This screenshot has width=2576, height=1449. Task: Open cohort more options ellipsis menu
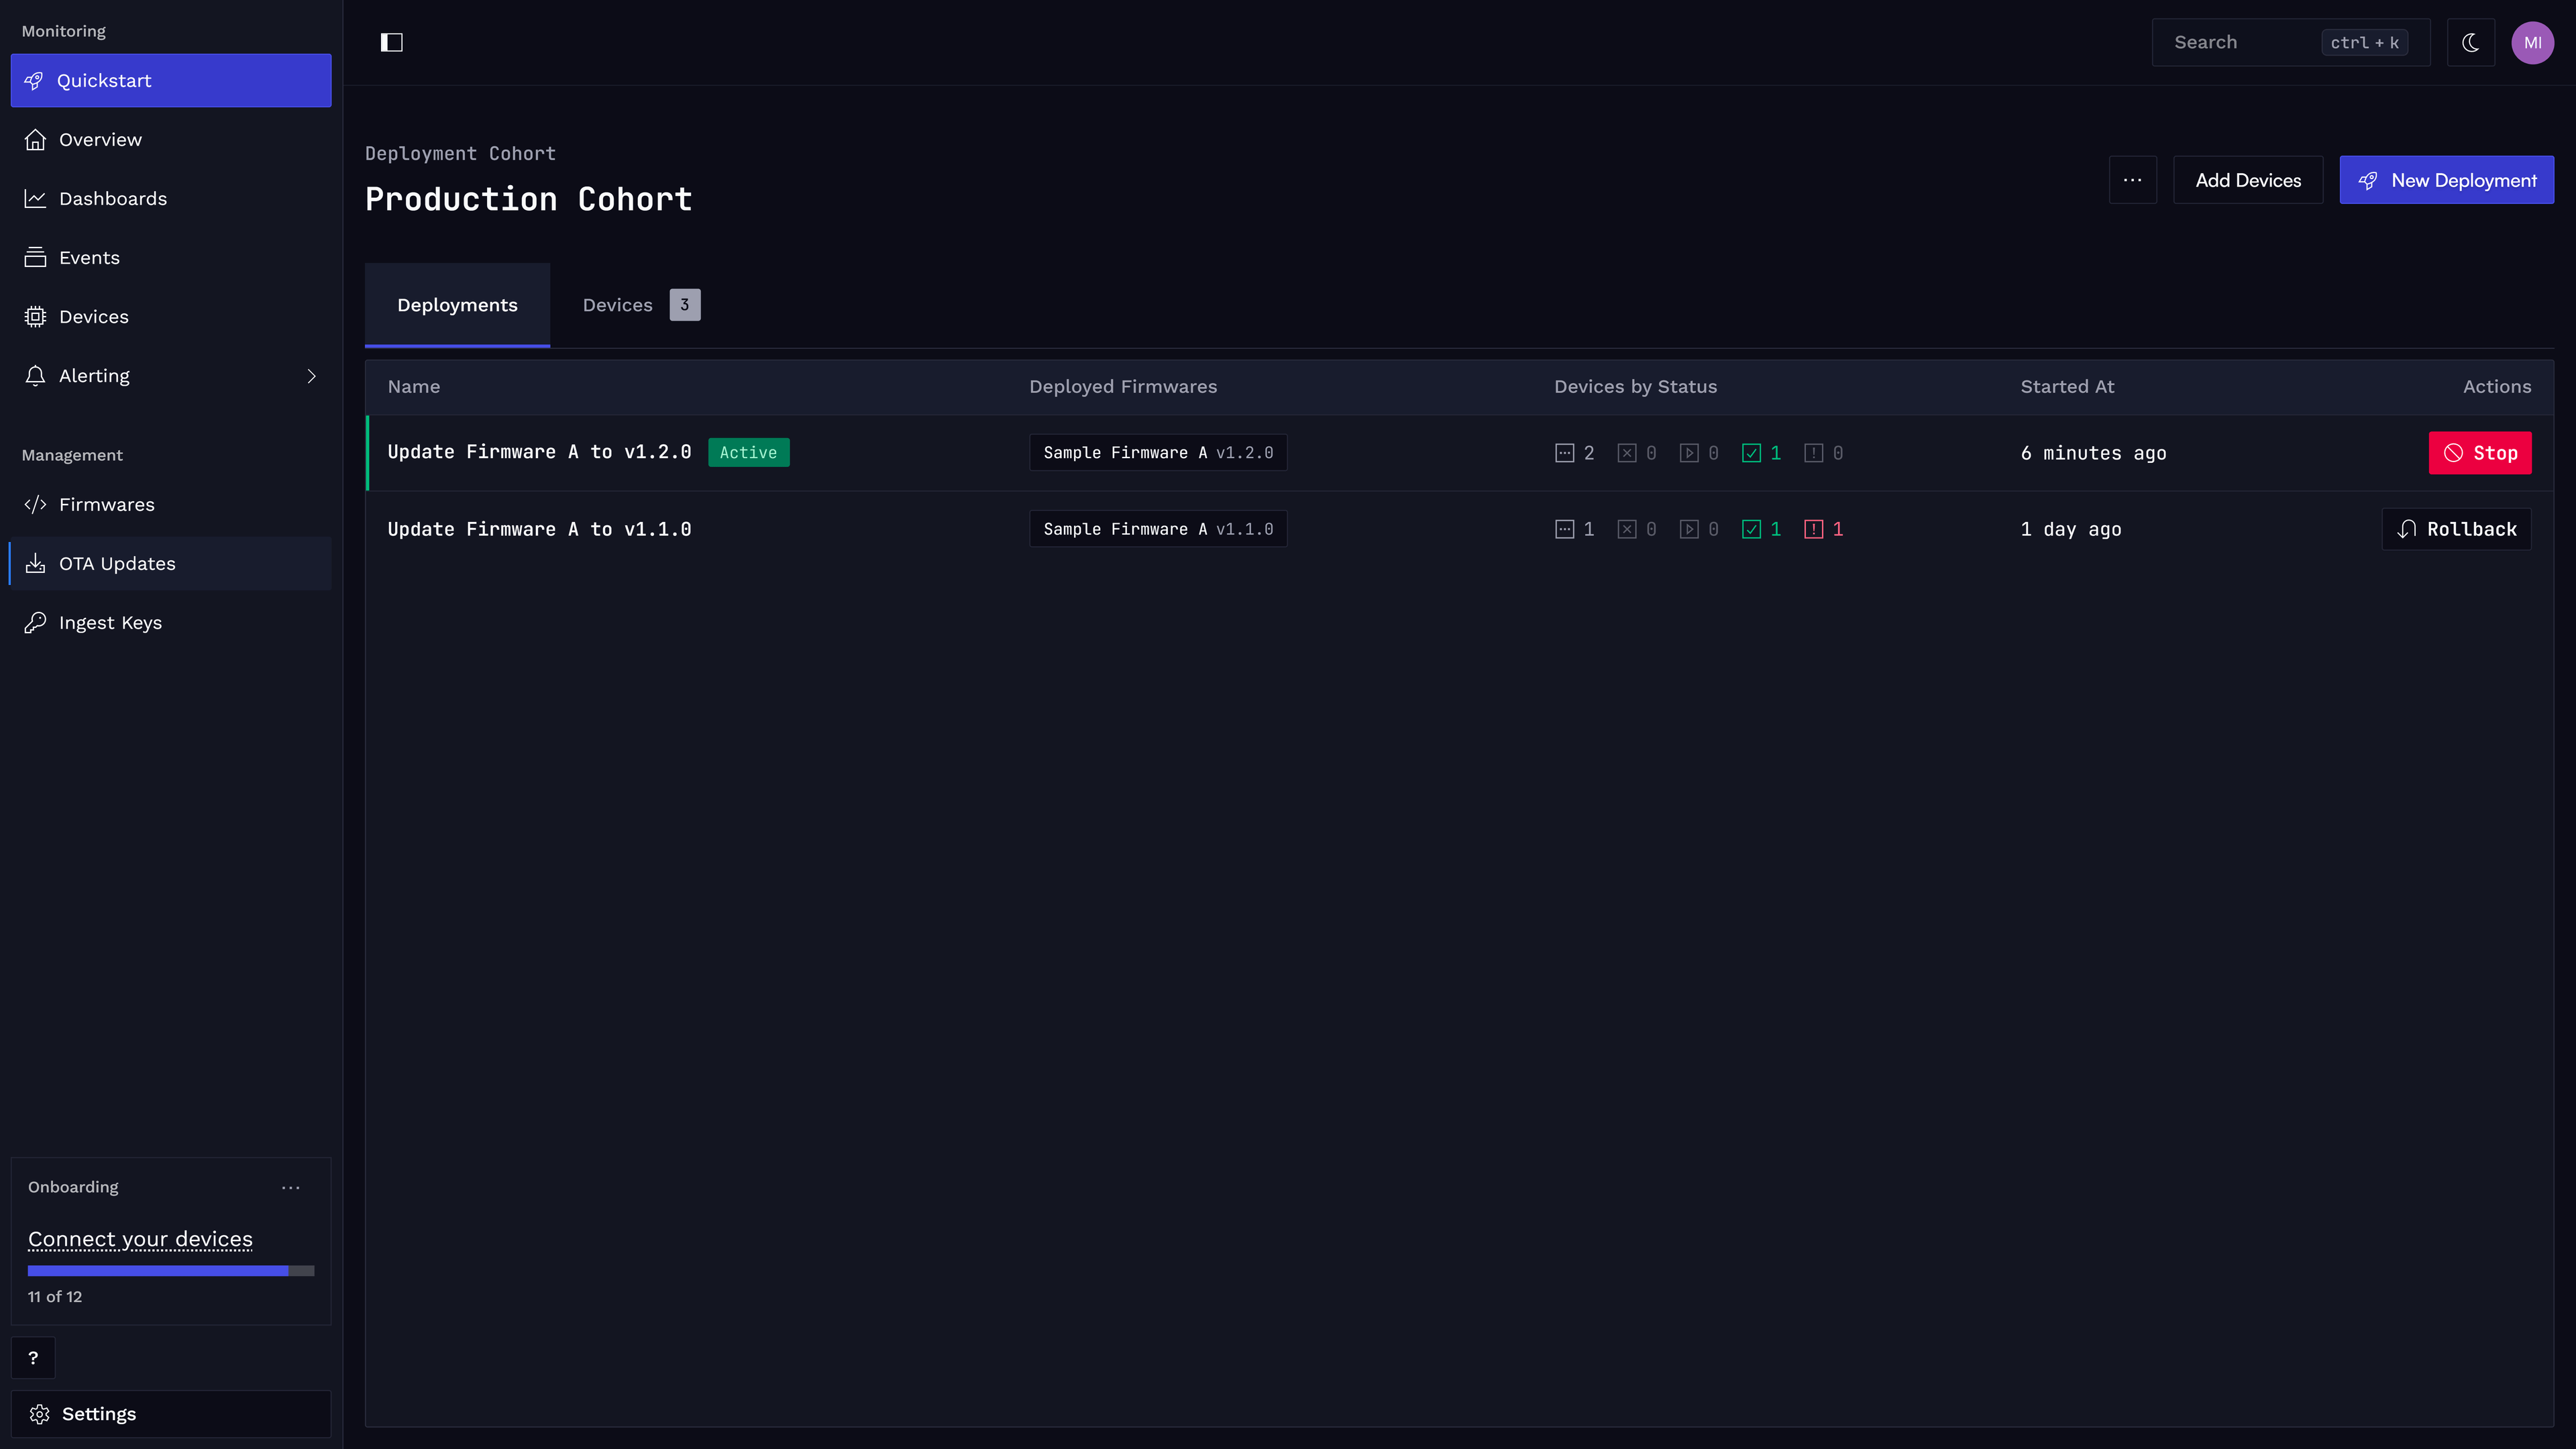pyautogui.click(x=2132, y=180)
